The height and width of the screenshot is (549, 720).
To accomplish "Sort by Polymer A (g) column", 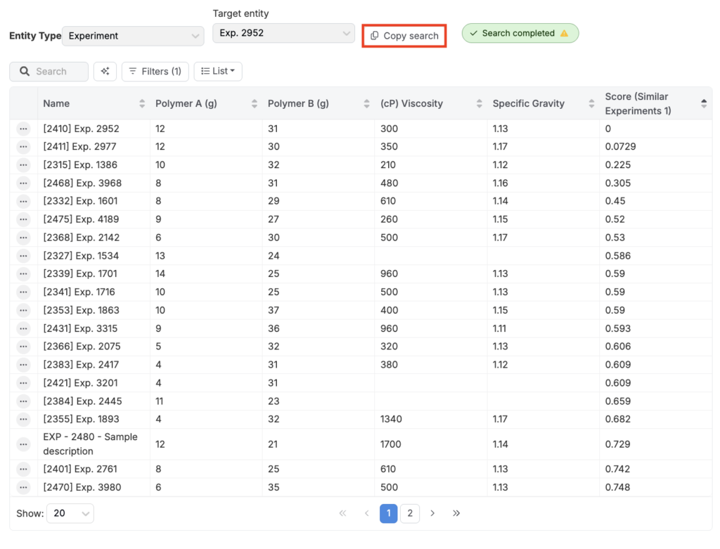I will pos(255,103).
